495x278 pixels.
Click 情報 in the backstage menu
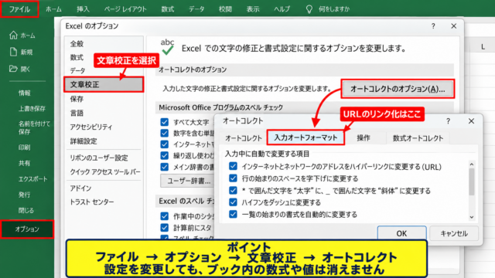point(24,93)
